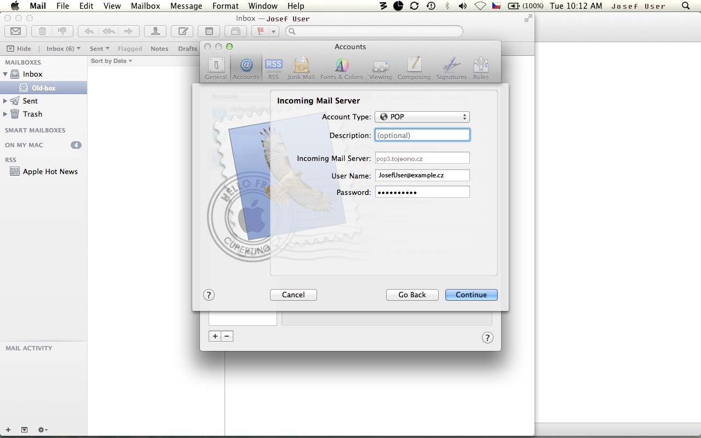Click the add mailbox plus at sidebar bottom
The width and height of the screenshot is (701, 438).
[8, 430]
